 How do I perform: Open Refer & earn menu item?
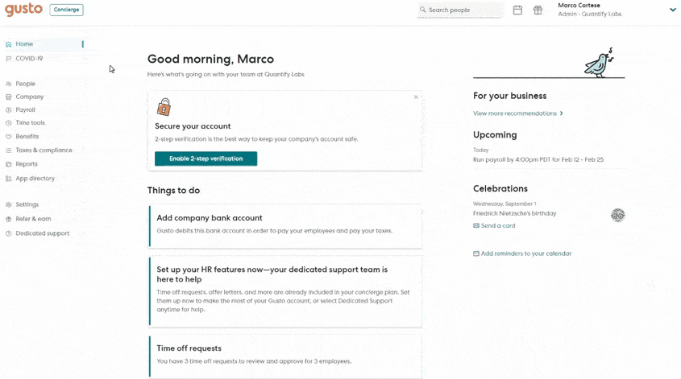[x=33, y=219]
